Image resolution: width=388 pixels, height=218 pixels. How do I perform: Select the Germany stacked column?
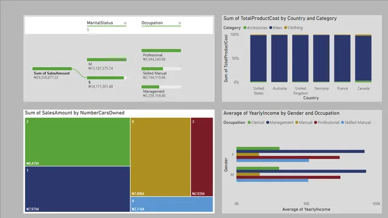[x=321, y=58]
